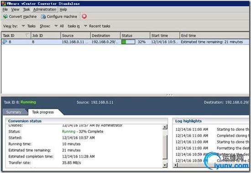
Task: Click Conversion status scroll up arrow
Action: tap(165, 127)
